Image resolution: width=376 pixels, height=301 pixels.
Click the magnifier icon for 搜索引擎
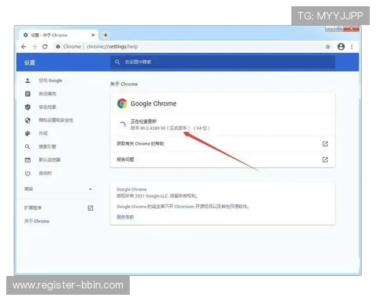coord(28,147)
